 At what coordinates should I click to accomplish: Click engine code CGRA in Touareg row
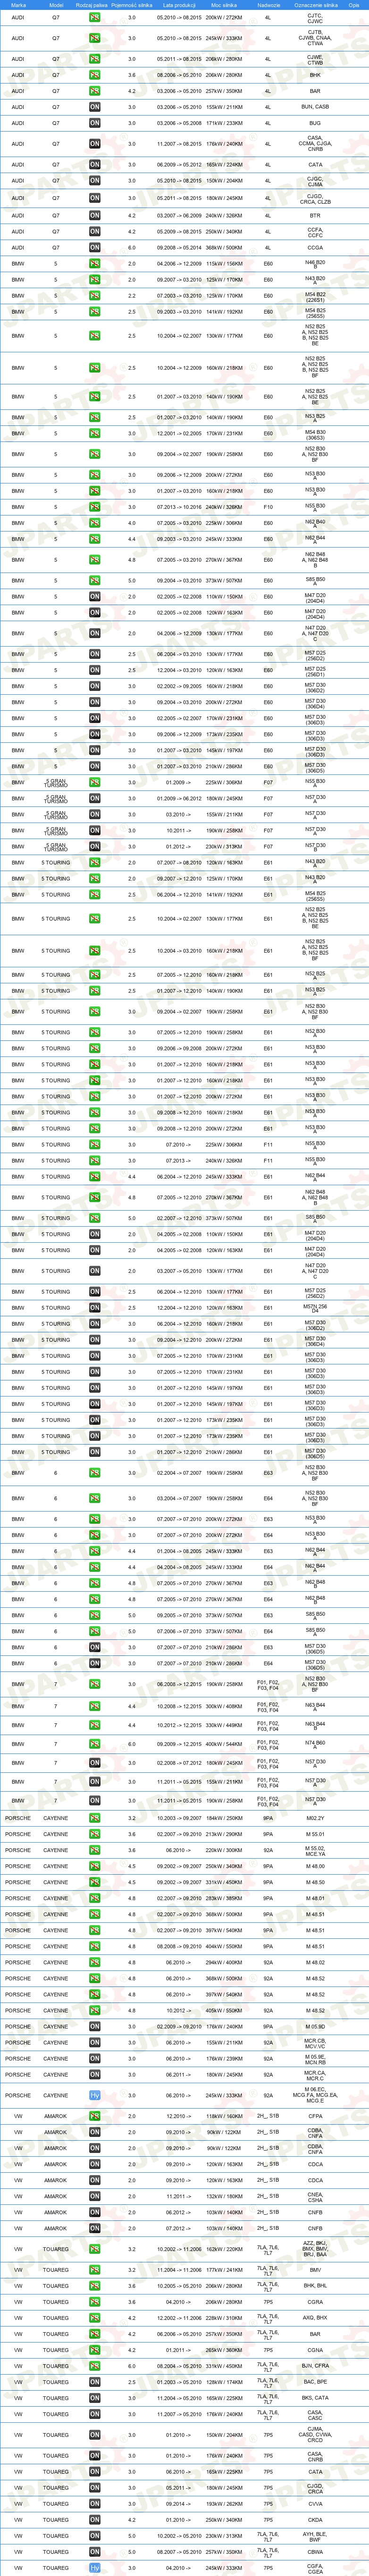point(315,2302)
